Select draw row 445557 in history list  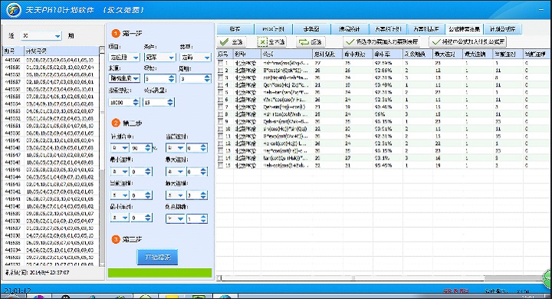pos(51,82)
